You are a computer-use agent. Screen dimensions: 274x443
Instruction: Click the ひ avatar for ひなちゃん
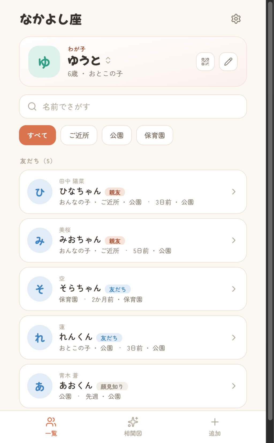point(40,192)
